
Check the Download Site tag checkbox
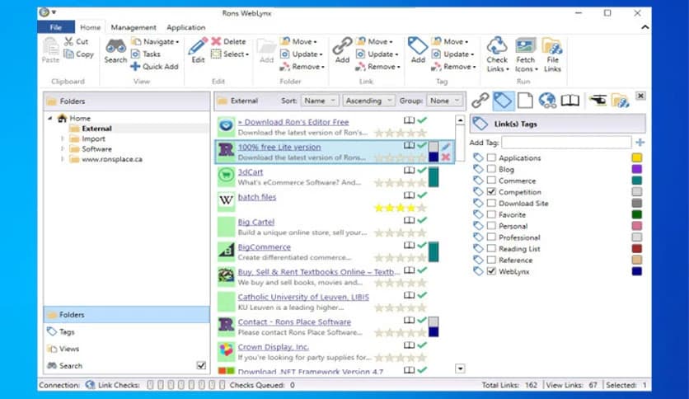[x=491, y=203]
